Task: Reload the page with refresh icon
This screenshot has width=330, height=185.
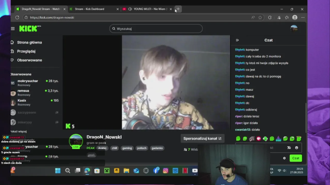Action: (x=17, y=17)
